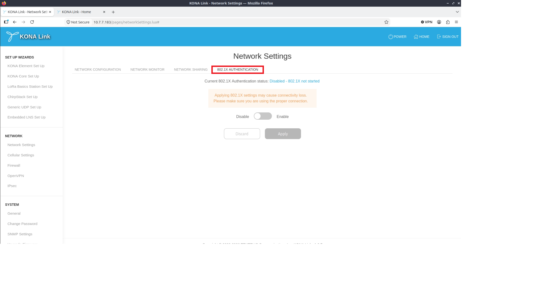Open ChirpStack Set Up wizard
Screen dimensions: 534x299
tap(22, 97)
